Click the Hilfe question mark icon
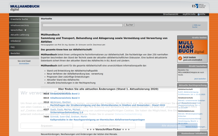 [198, 14]
